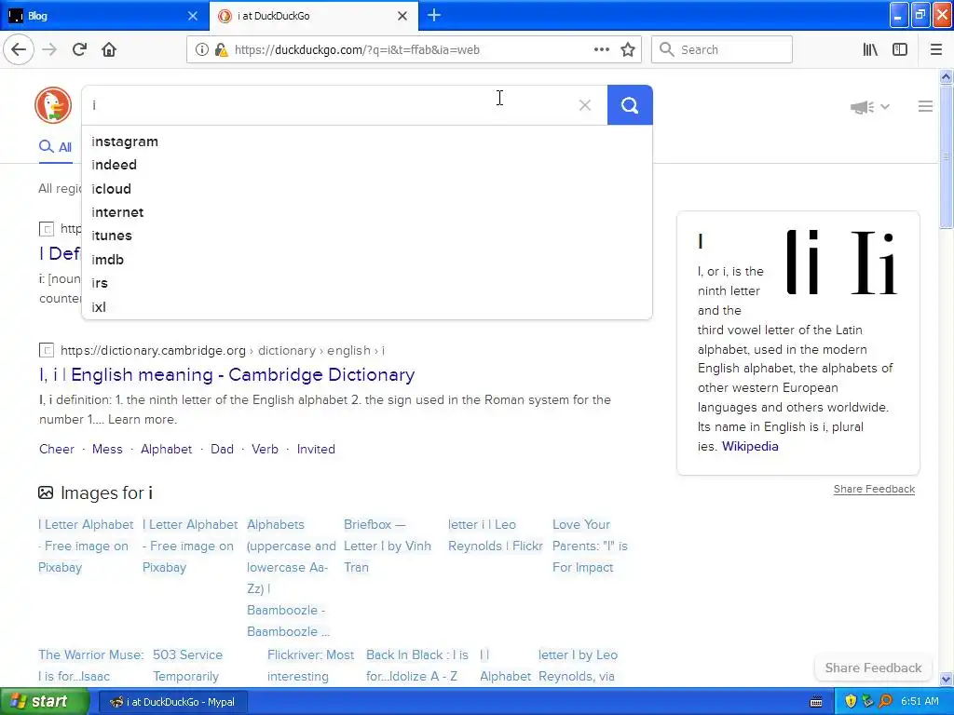Screen dimensions: 954x715
Task: Open the Alphabet sublink
Action: pyautogui.click(x=166, y=450)
